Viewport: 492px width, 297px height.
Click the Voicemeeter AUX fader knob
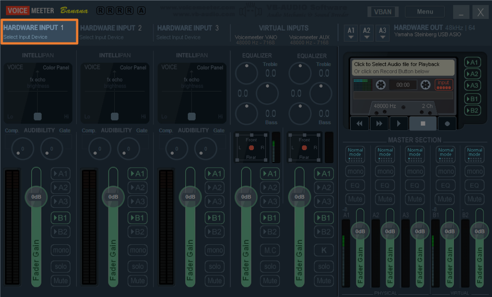click(299, 197)
